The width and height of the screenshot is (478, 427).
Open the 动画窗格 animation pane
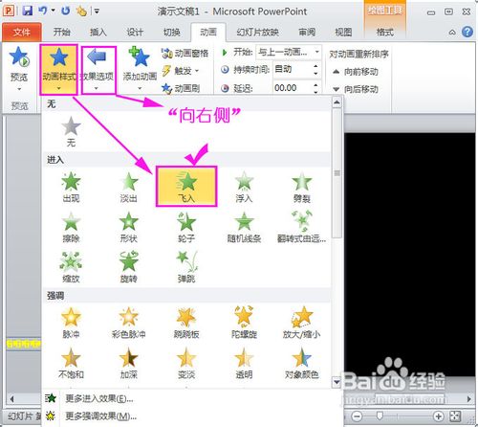point(185,53)
